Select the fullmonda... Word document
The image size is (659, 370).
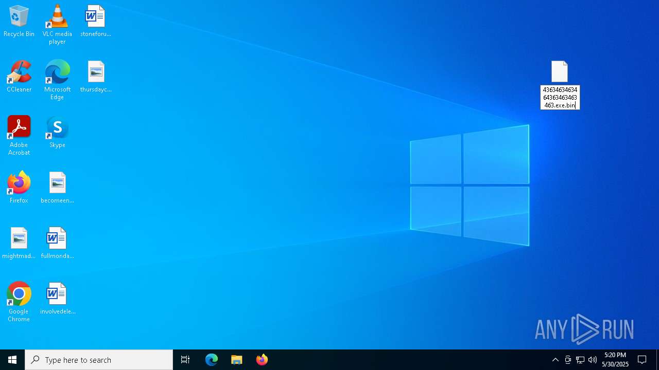[57, 243]
